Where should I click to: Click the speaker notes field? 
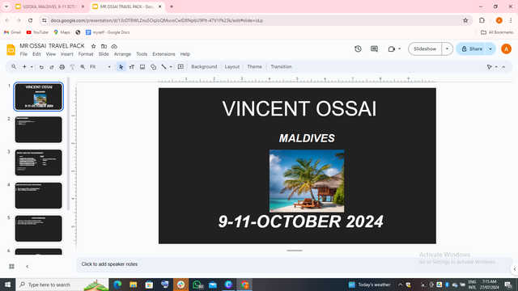[x=294, y=264]
